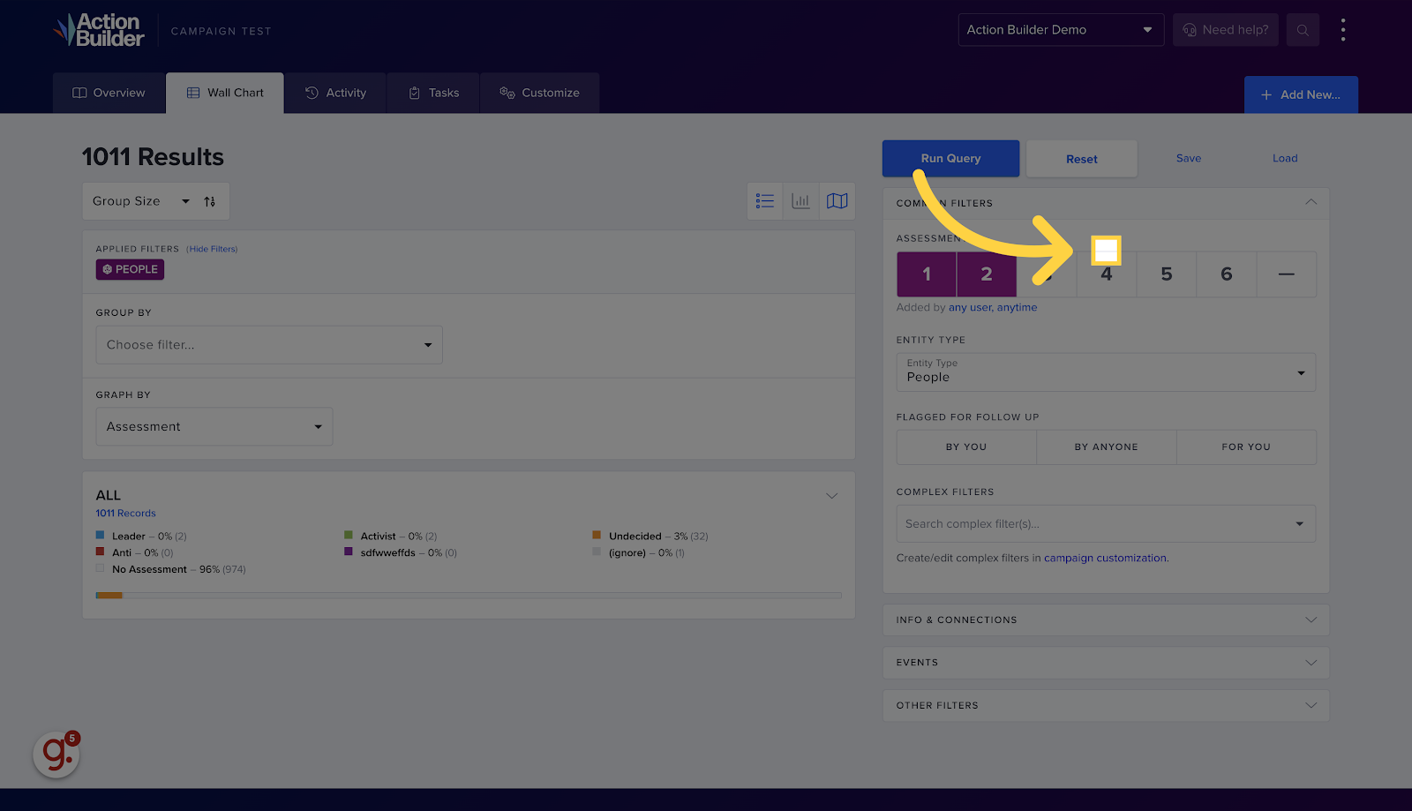Open the global search magnifier
This screenshot has width=1412, height=811.
[x=1303, y=29]
